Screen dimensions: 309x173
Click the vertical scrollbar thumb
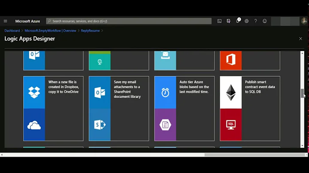click(x=302, y=93)
